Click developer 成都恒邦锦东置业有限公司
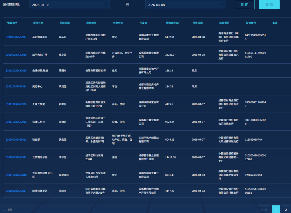Screen dimensions: 291x213 pos(149,175)
